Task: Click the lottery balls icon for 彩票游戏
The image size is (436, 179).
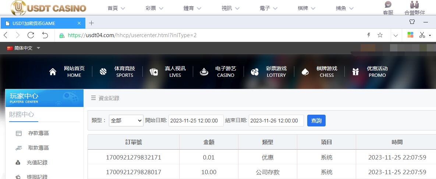Action: click(255, 72)
